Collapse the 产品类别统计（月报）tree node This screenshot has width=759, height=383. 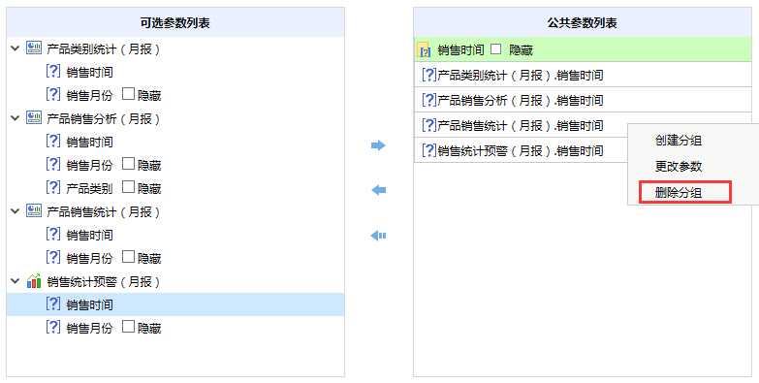pos(15,48)
